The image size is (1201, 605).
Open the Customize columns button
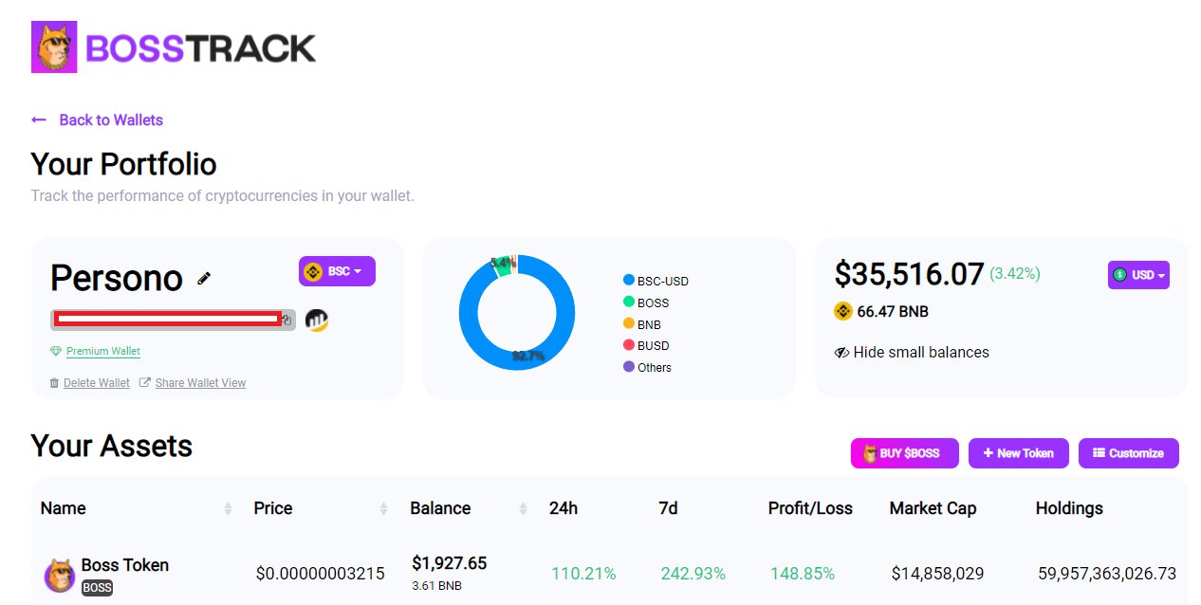1129,453
